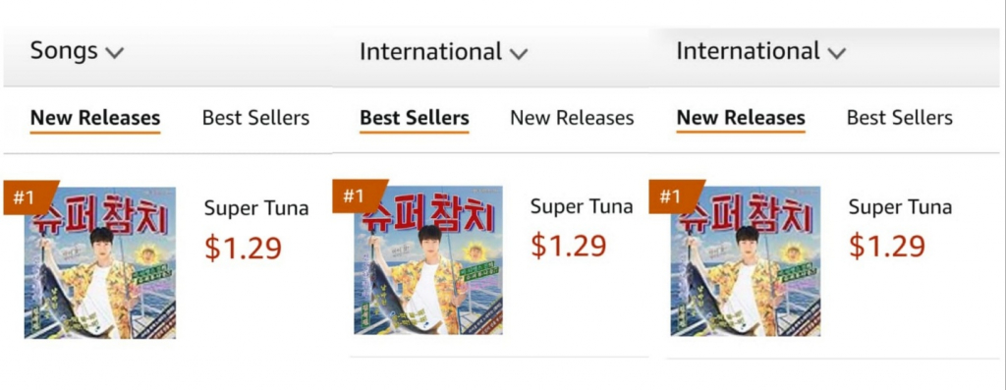This screenshot has height=390, width=1006.
Task: Open the International dropdown above the active Best Sellers tab
Action: 443,51
